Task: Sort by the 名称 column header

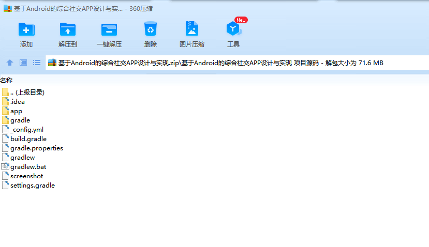Action: coord(6,80)
